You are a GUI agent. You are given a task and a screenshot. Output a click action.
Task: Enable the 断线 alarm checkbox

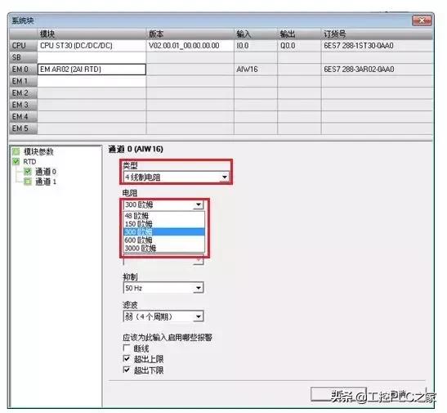click(x=127, y=348)
